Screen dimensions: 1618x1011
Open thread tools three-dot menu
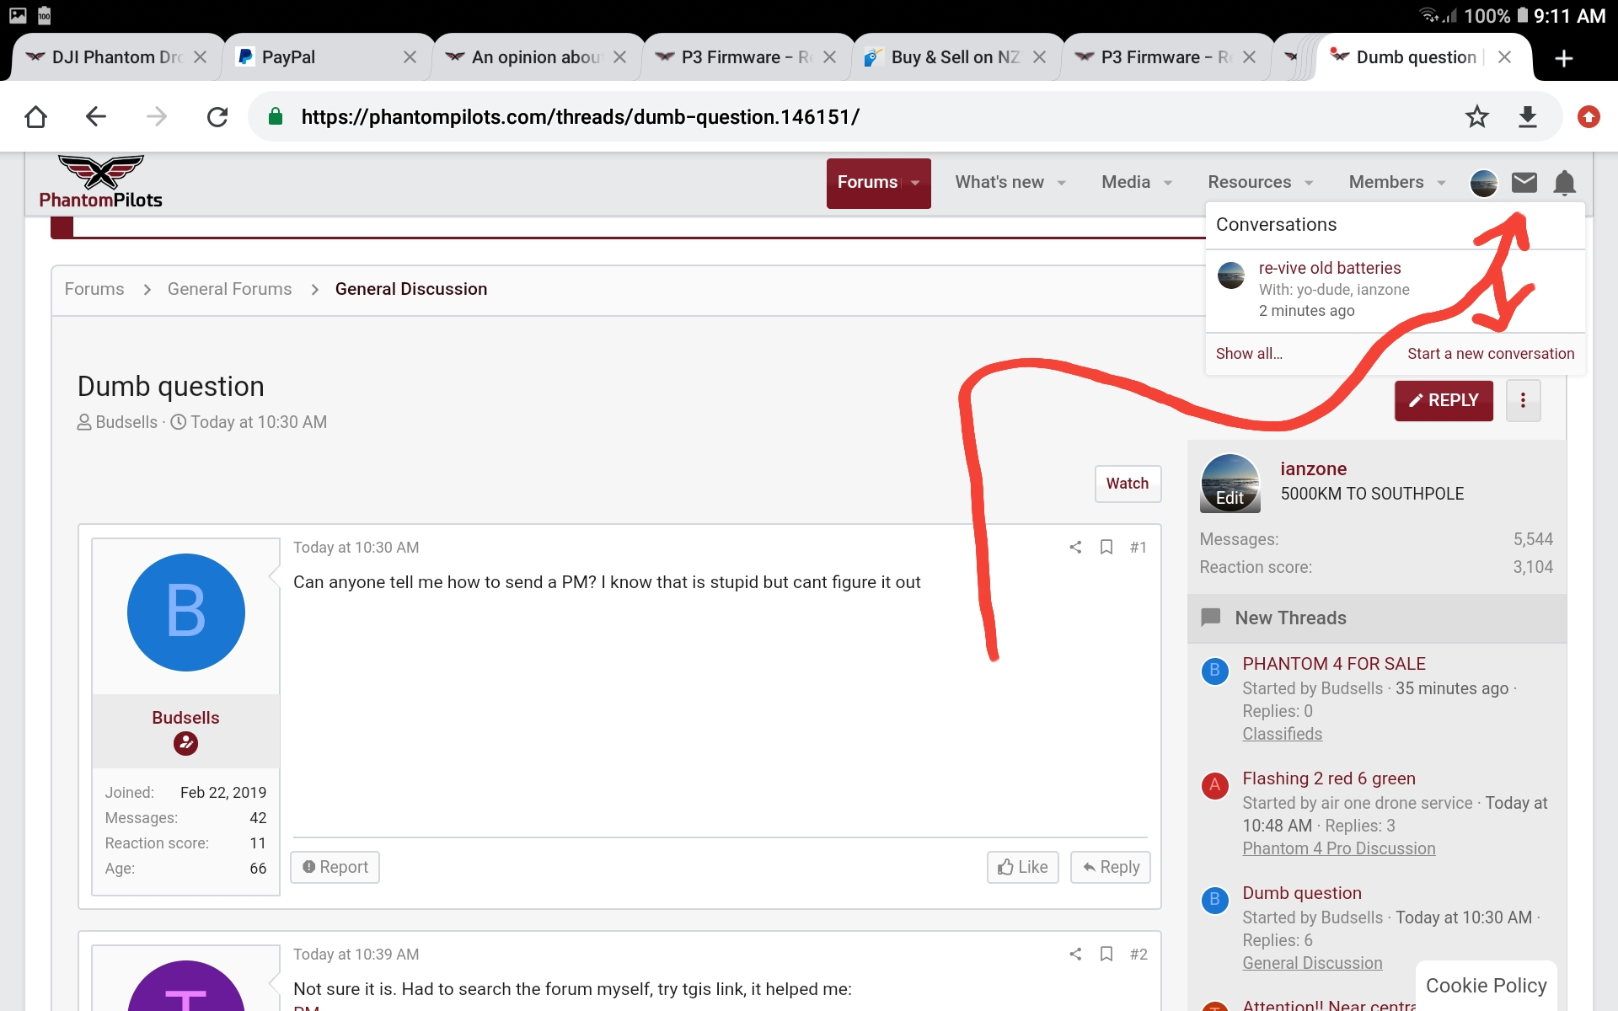pyautogui.click(x=1523, y=400)
